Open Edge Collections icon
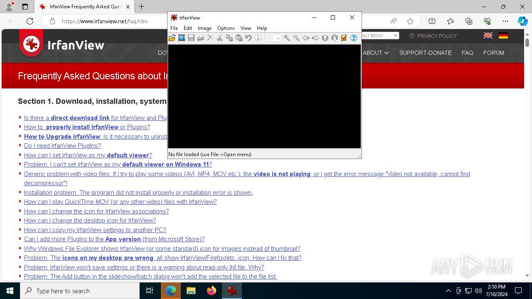This screenshot has width=532, height=299. tap(469, 21)
